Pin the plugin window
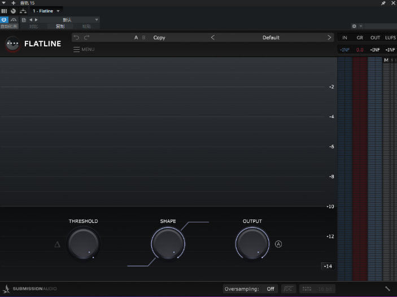 (x=383, y=3)
